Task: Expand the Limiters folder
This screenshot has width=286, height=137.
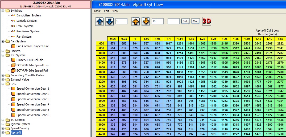Action: click(3, 51)
